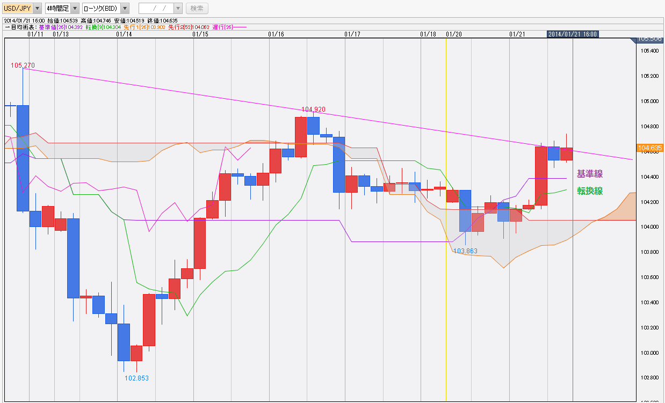The width and height of the screenshot is (665, 403).
Task: Click the 01/18 date axis label
Action: click(x=429, y=34)
